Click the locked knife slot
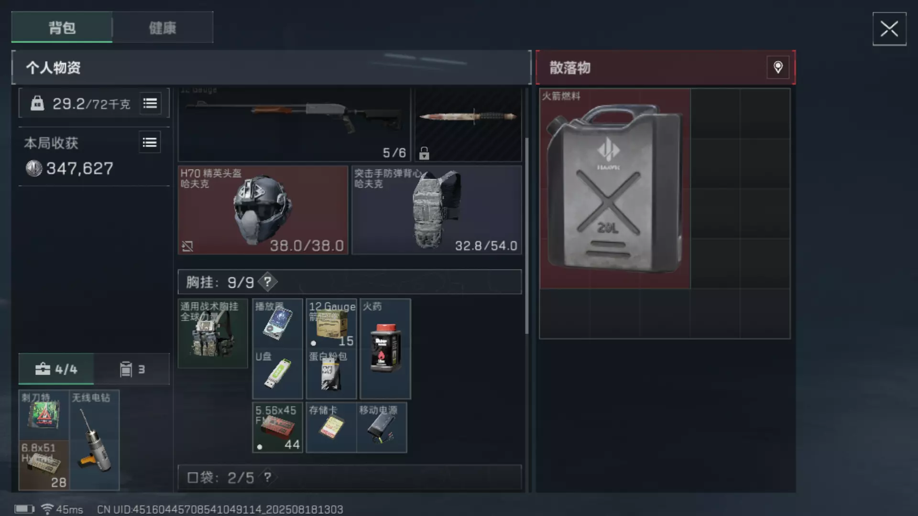The height and width of the screenshot is (516, 918). point(468,124)
